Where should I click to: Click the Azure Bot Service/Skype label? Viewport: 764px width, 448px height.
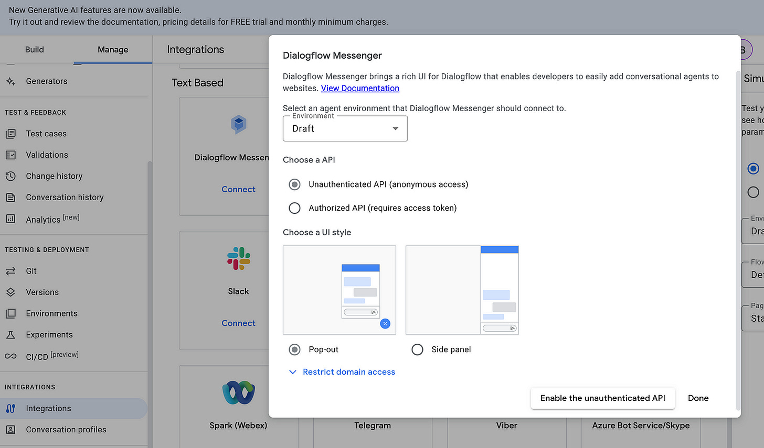coord(641,425)
